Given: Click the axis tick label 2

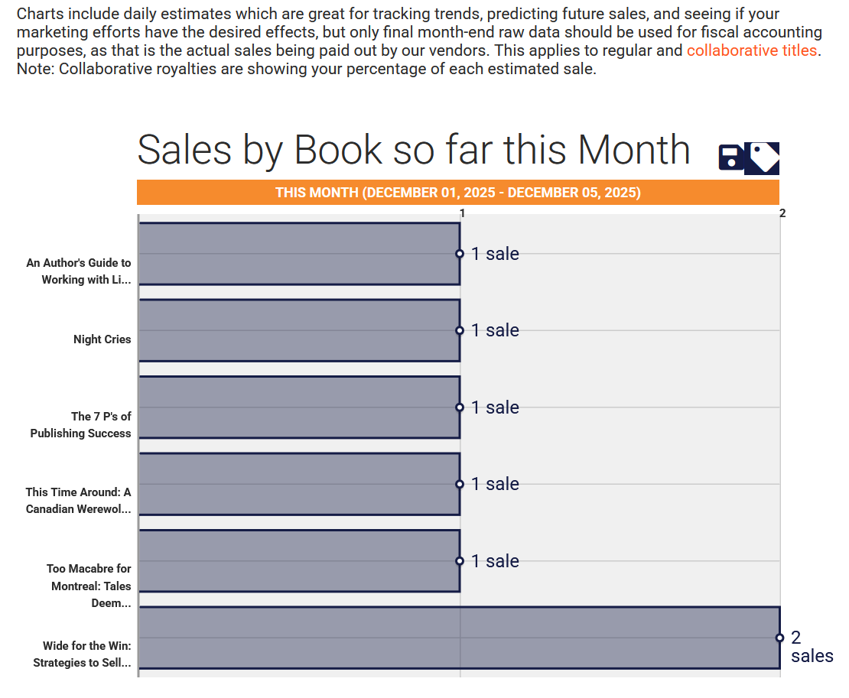Looking at the screenshot, I should point(782,213).
